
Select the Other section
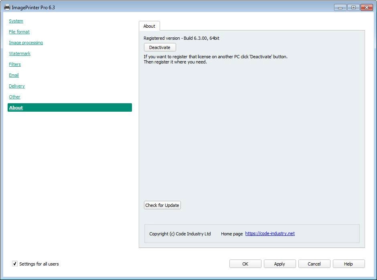(x=14, y=97)
